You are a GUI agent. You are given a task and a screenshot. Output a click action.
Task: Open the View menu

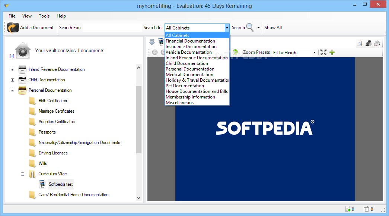click(x=27, y=16)
